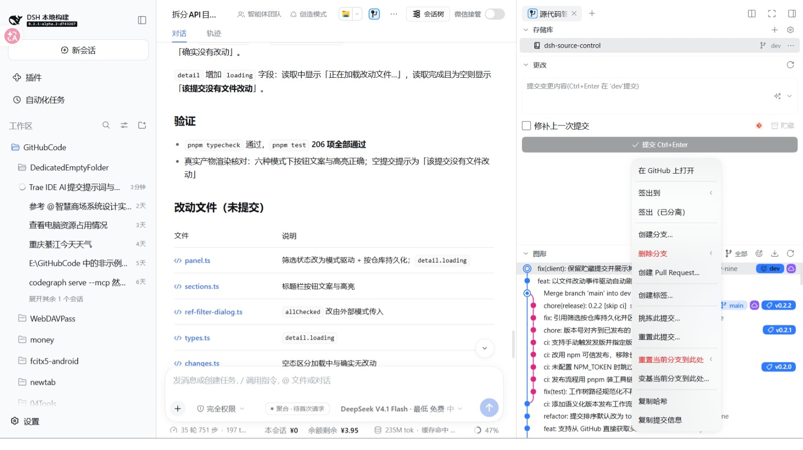Add a repository with the plus icon
Viewport: 803px width, 450px height.
pyautogui.click(x=774, y=30)
